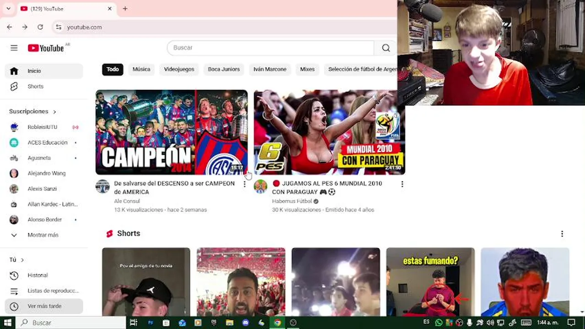Open Alejandro Wang subscription
The image size is (585, 329).
point(44,173)
